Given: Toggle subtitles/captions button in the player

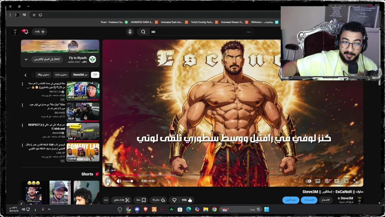Looking at the screenshot, I should tap(318, 181).
